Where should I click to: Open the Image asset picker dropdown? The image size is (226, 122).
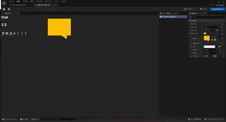click(x=215, y=37)
